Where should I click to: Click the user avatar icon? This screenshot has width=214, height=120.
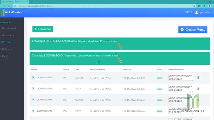[197, 13]
